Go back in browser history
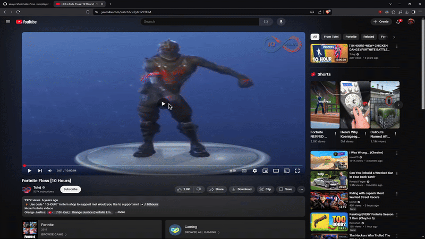This screenshot has width=425, height=239. pos(5,12)
